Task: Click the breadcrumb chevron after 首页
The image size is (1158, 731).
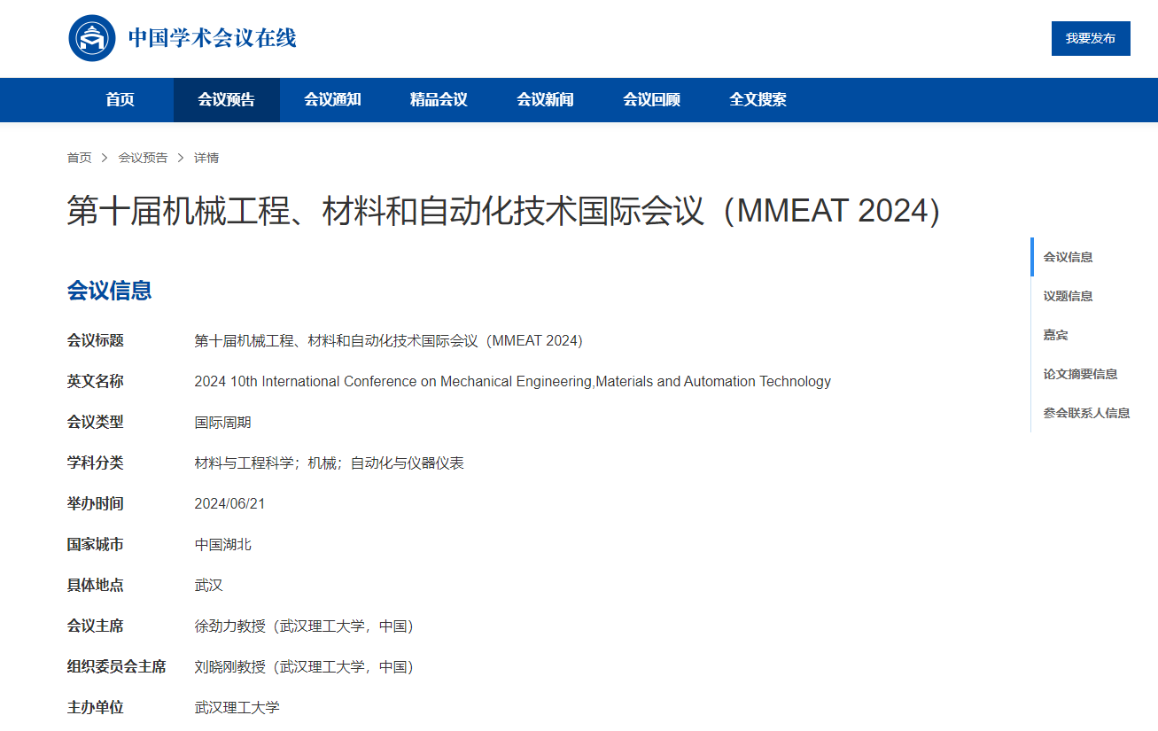Action: pos(105,158)
